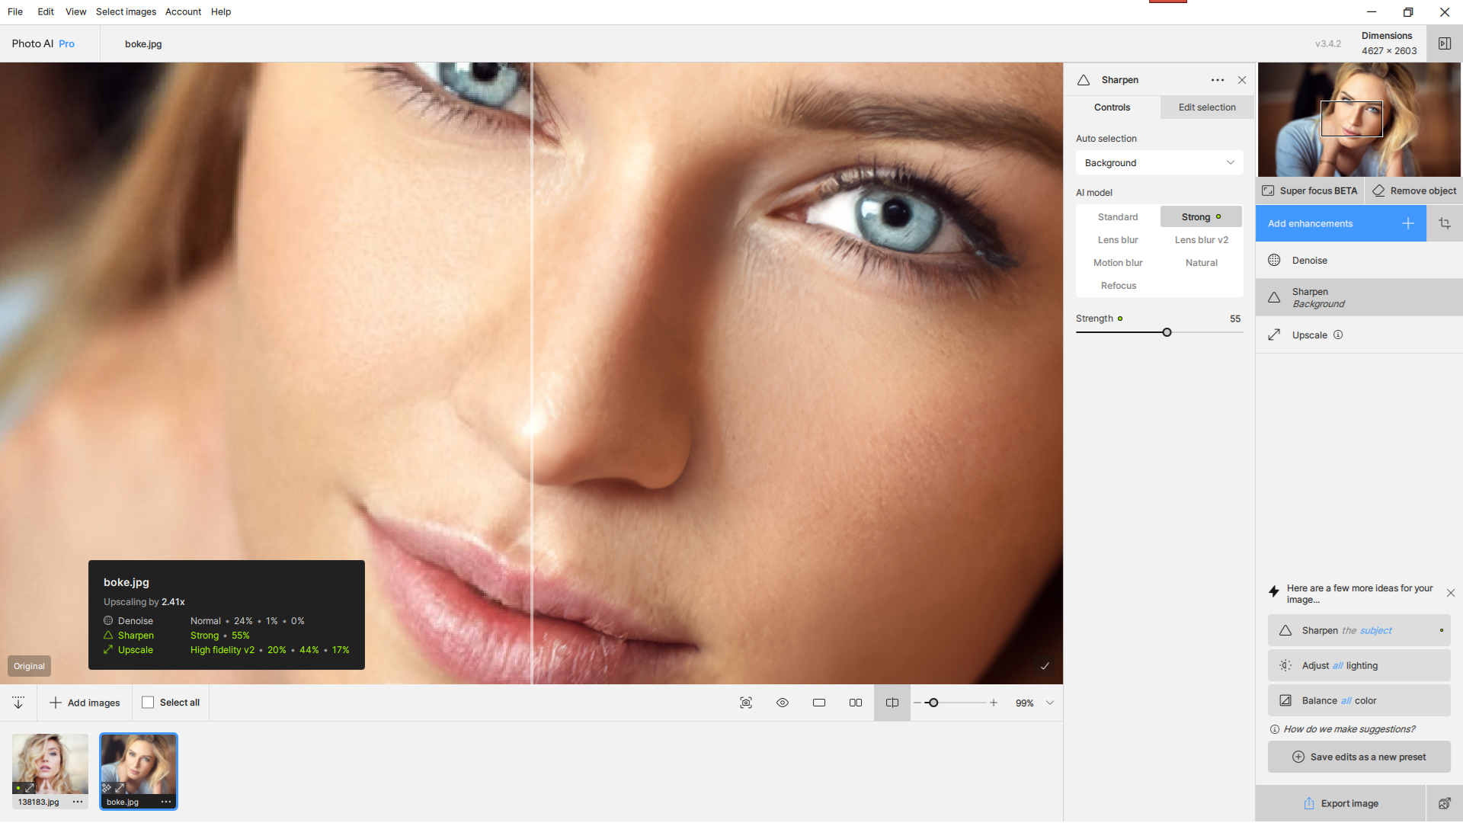Adjust the Strength slider handle
The image size is (1463, 823).
click(1167, 332)
